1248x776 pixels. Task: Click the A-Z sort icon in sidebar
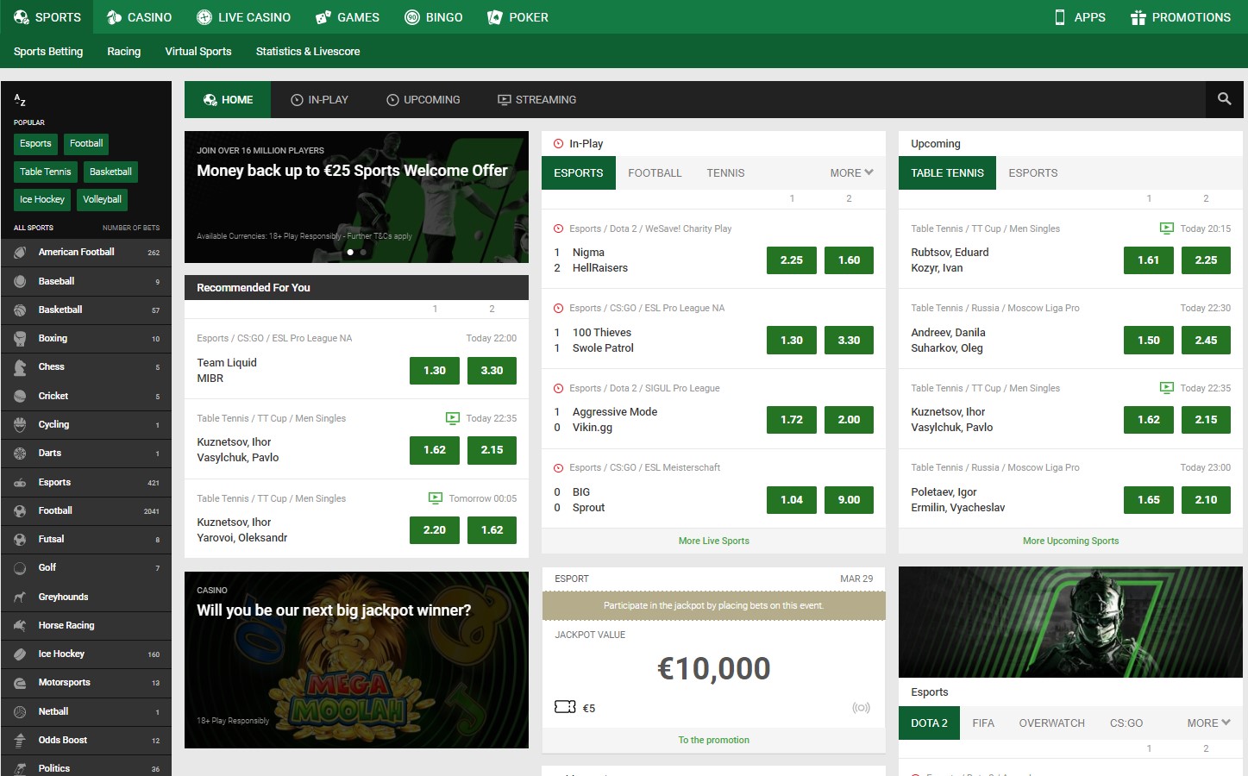[20, 100]
